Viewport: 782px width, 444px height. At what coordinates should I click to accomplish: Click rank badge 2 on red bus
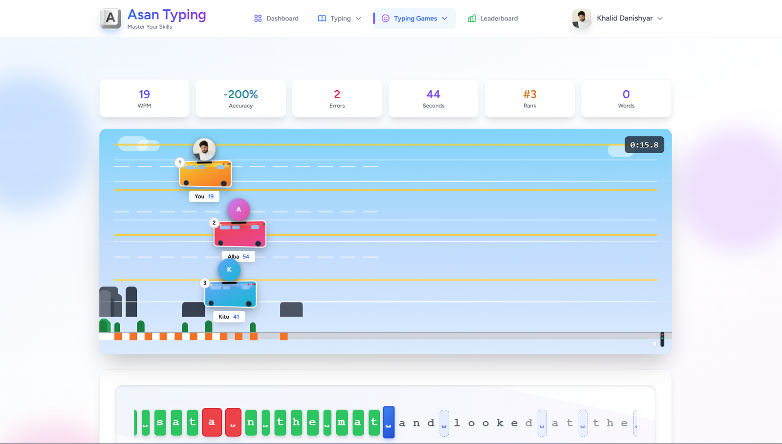coord(214,222)
